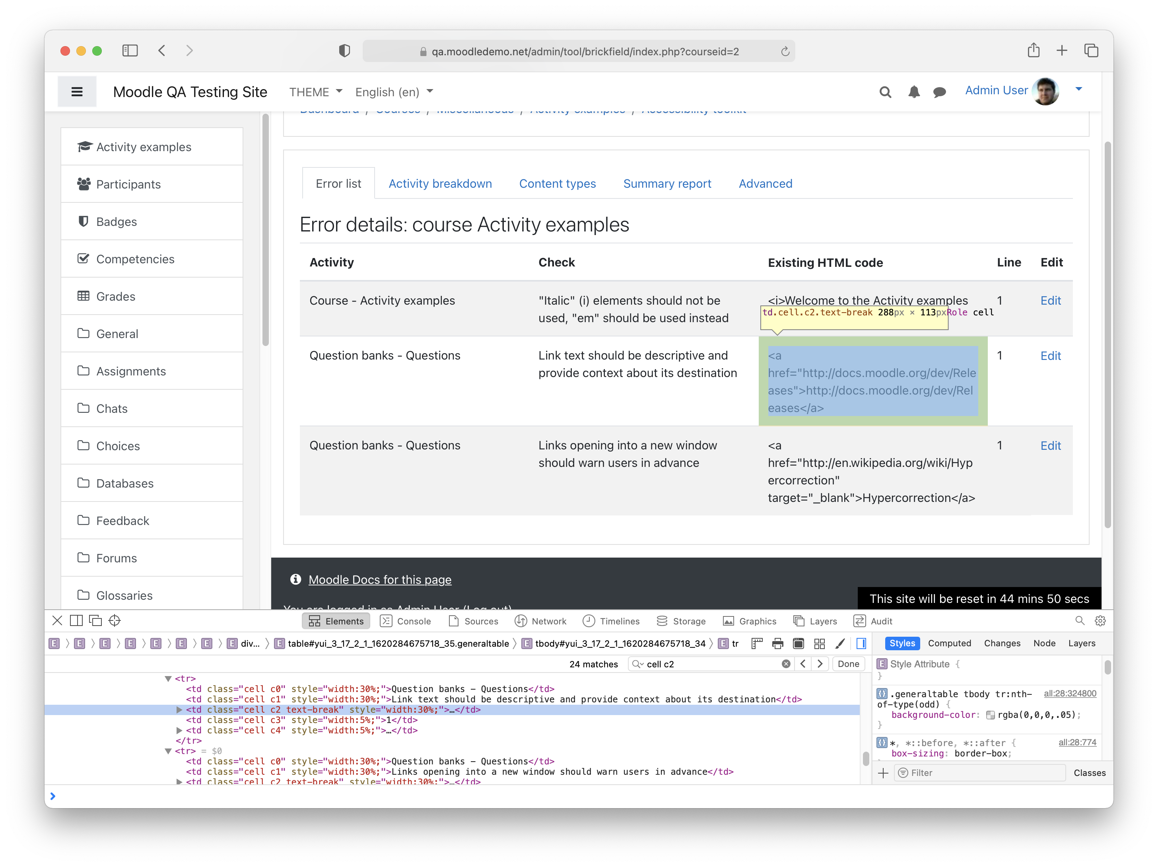The image size is (1158, 867).
Task: Toggle paint flashing brush icon
Action: [x=840, y=643]
